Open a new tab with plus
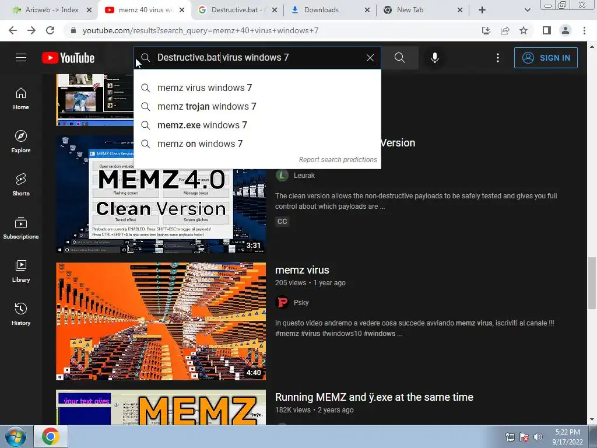The image size is (597, 448). [x=482, y=10]
